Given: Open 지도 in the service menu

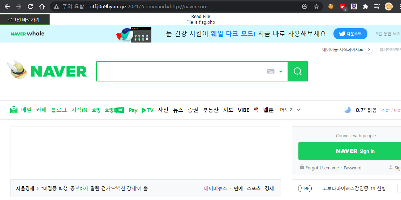Looking at the screenshot, I should (x=228, y=110).
